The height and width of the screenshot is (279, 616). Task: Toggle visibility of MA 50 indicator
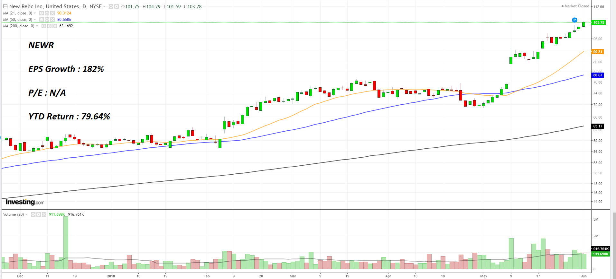click(x=42, y=20)
